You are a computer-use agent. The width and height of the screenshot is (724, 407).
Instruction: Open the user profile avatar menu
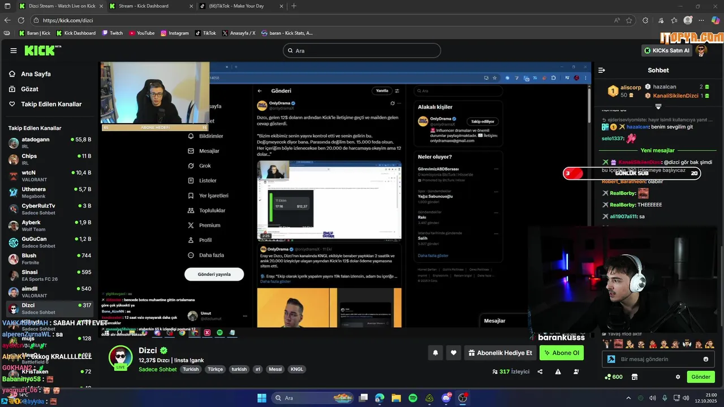tap(702, 50)
